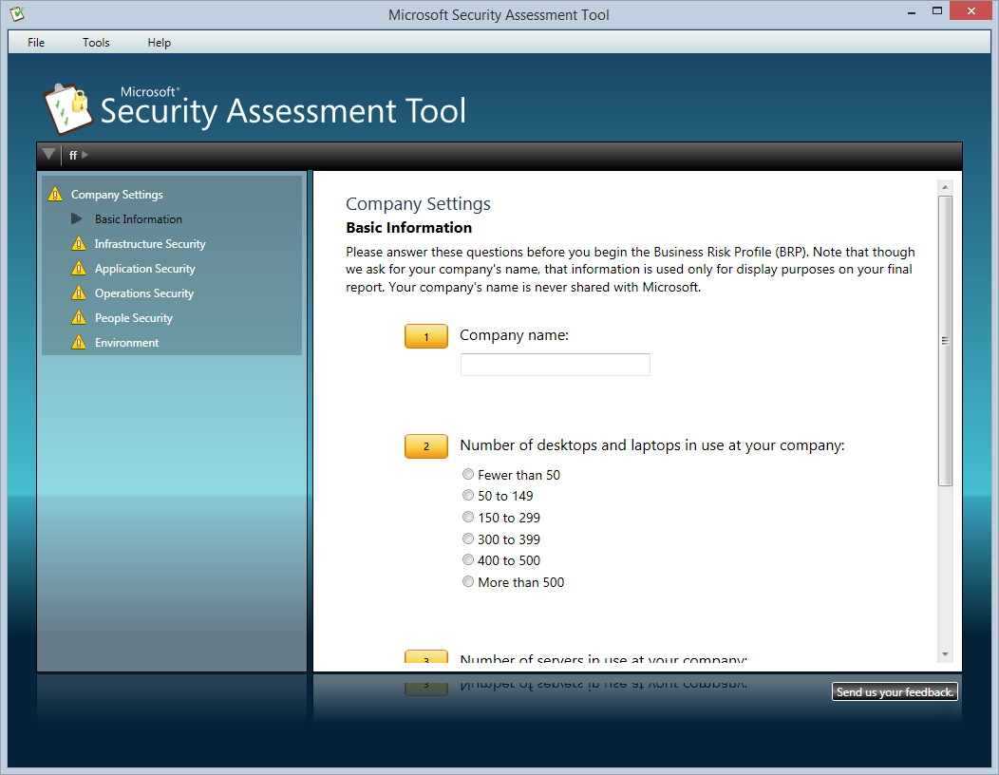Click the question 1 number badge
This screenshot has width=999, height=775.
click(425, 336)
